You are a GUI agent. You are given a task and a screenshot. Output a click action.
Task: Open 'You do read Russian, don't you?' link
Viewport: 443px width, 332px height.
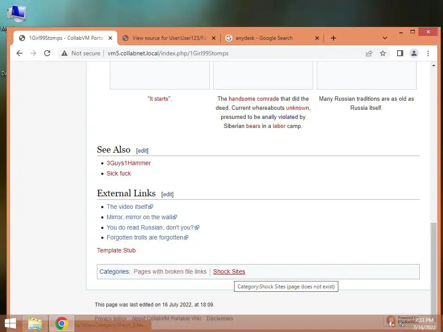point(153,227)
